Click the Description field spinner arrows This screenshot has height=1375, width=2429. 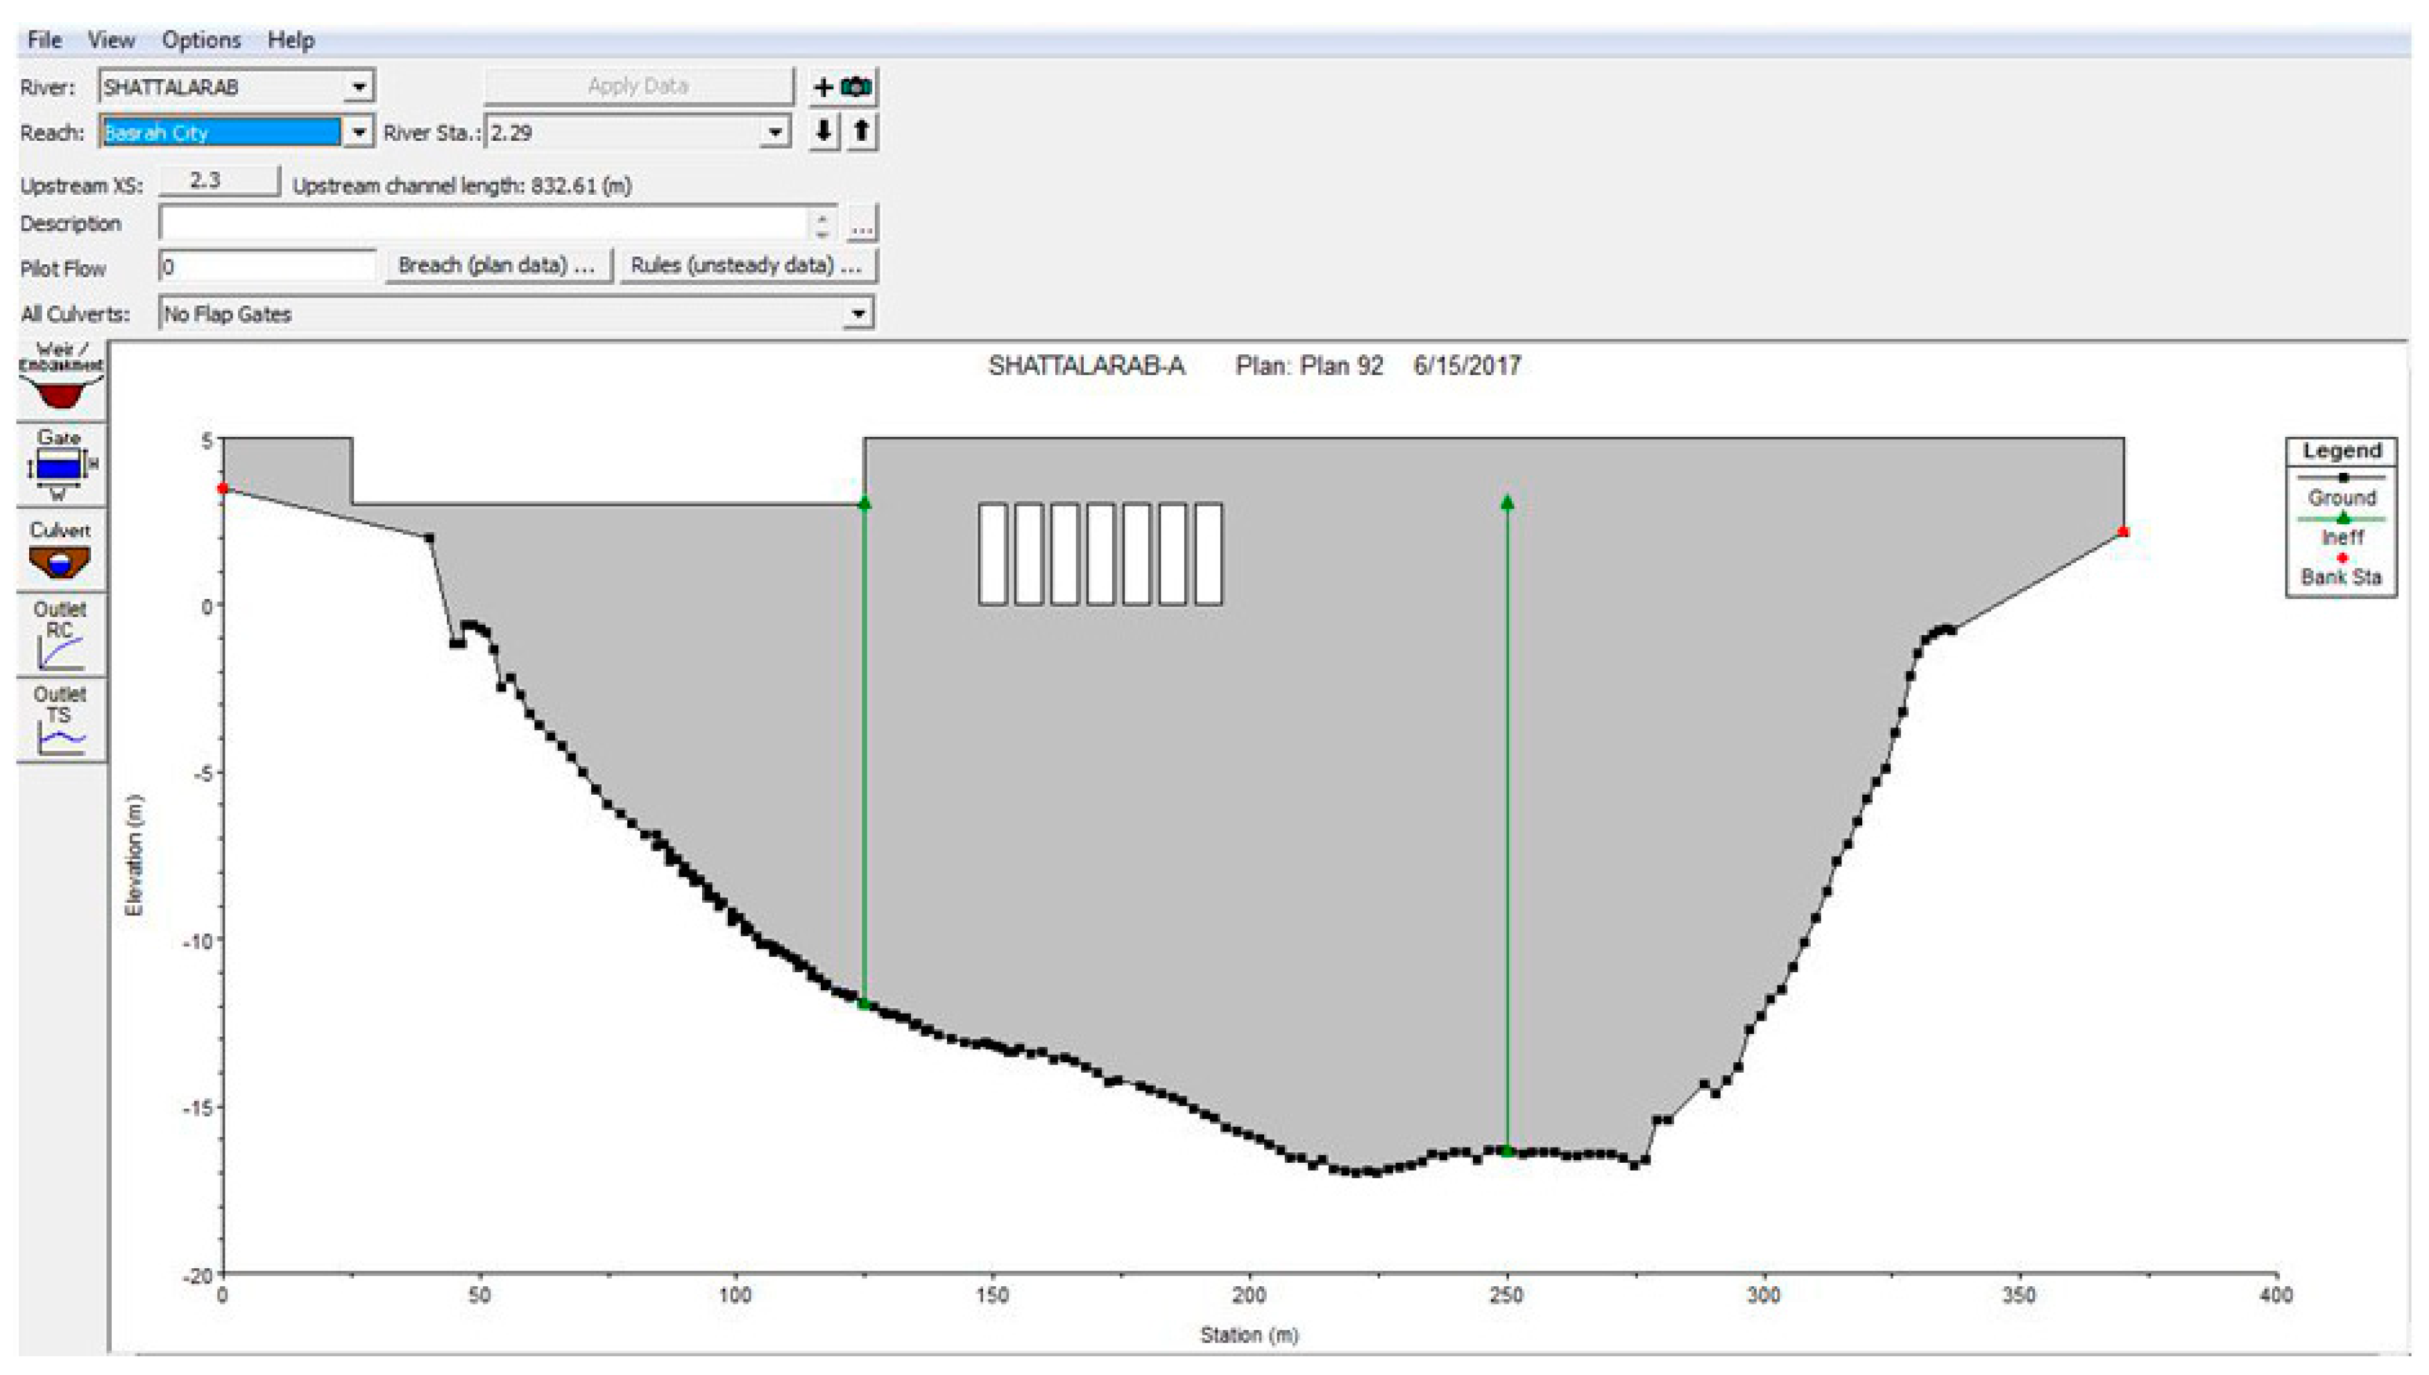tap(823, 224)
